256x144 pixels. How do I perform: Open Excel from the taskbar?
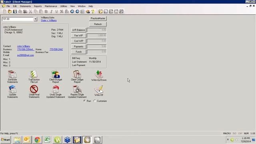(x=47, y=140)
